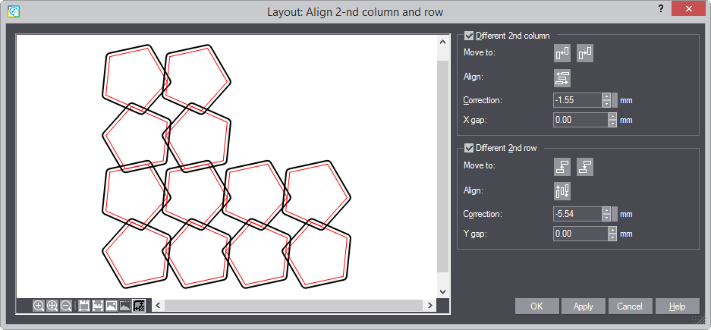Viewport: 711px width, 330px height.
Task: Click the zoom out magnifier icon
Action: click(x=66, y=306)
